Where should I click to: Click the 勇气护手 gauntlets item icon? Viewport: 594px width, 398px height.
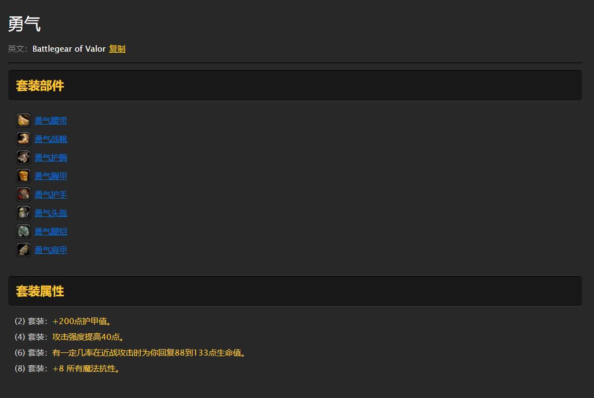(23, 195)
